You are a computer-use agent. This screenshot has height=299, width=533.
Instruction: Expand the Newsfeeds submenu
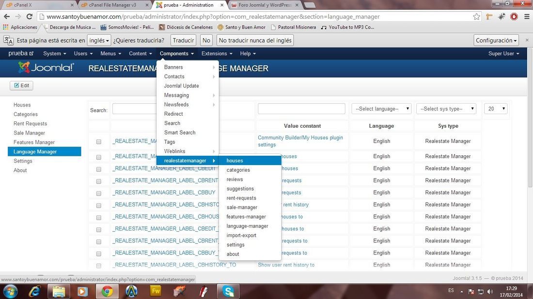pos(188,105)
